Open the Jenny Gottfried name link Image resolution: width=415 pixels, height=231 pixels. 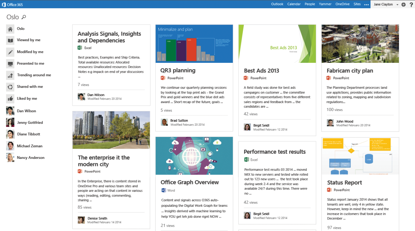point(30,123)
